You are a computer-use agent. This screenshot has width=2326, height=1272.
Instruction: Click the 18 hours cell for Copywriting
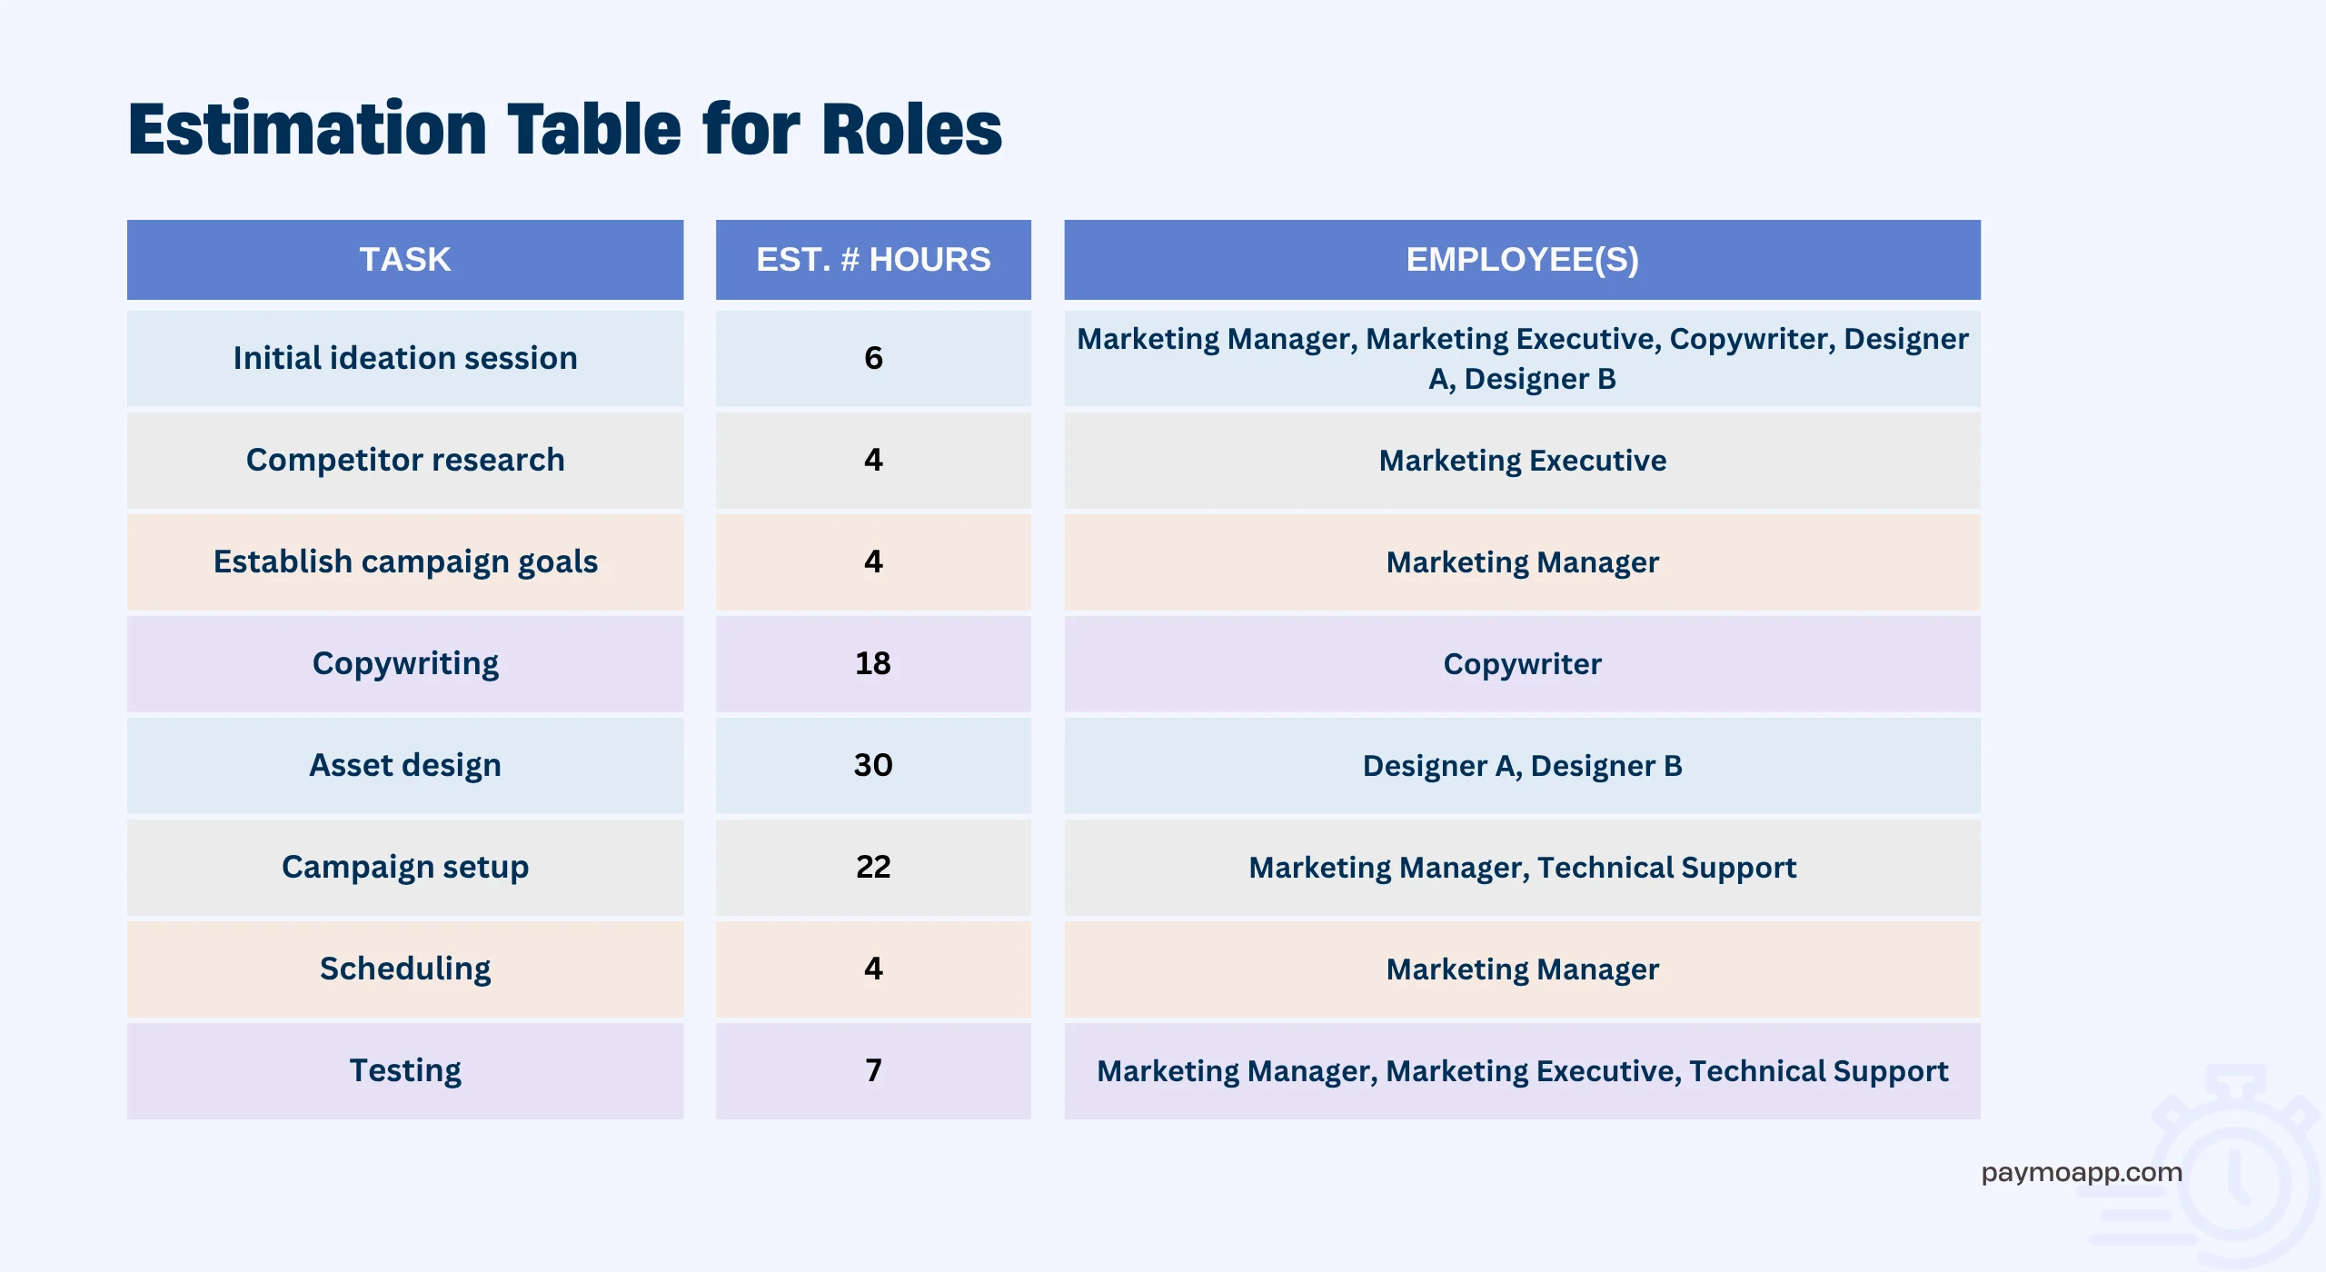pyautogui.click(x=873, y=663)
